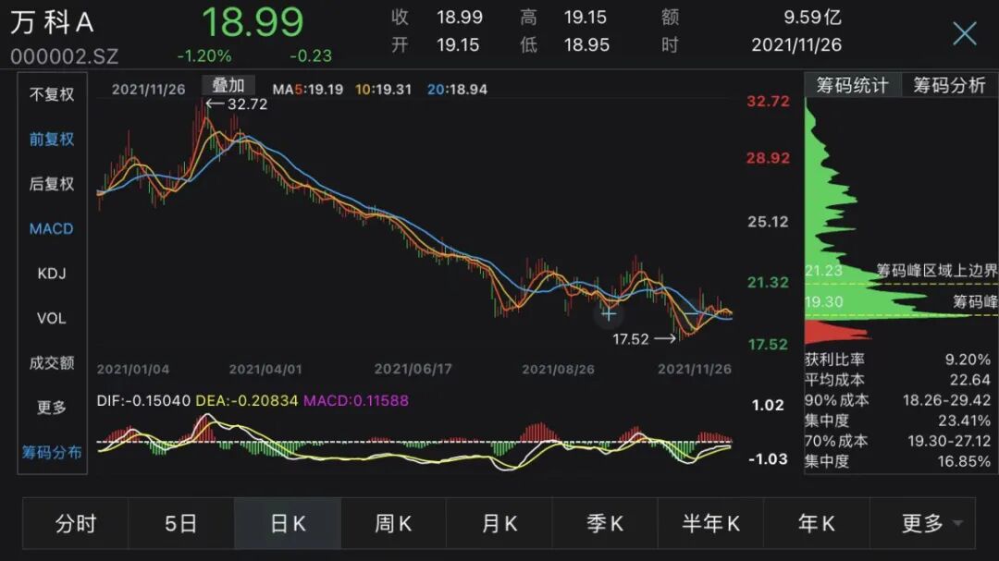Click the 2021/08/26 date axis label

click(x=558, y=370)
